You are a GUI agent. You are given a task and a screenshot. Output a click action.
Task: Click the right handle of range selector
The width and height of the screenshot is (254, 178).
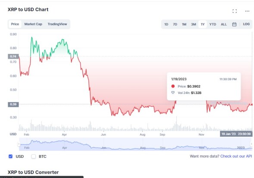251,144
